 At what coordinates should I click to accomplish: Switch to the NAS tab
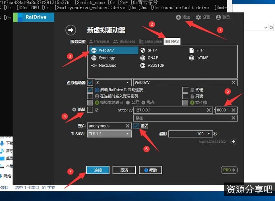point(172,41)
